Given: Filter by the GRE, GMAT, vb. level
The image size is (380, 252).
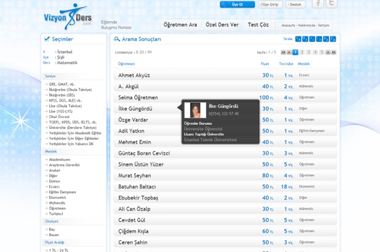Looking at the screenshot, I should point(61,84).
